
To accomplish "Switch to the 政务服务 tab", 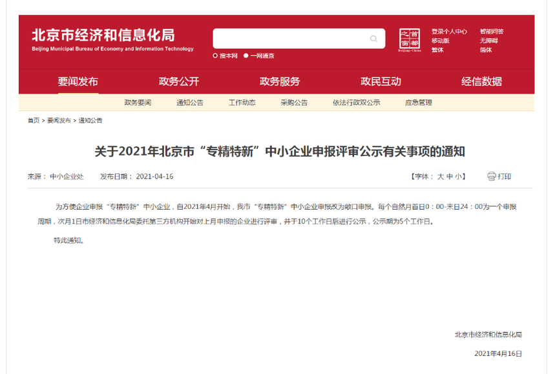I will click(280, 82).
